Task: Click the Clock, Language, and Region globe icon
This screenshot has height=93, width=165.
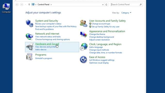Action: (x=84, y=47)
